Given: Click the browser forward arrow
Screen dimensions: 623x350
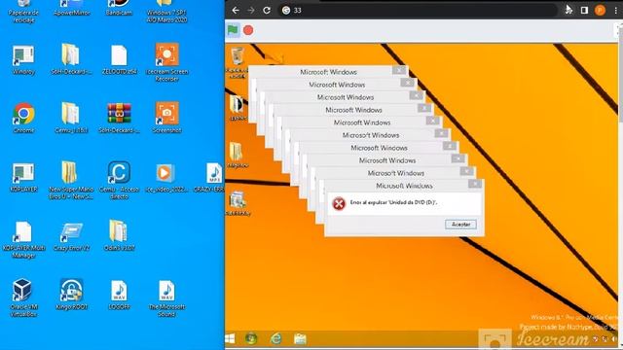Looking at the screenshot, I should pos(251,11).
